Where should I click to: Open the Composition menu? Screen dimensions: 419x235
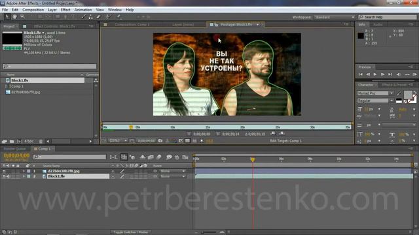pos(33,10)
